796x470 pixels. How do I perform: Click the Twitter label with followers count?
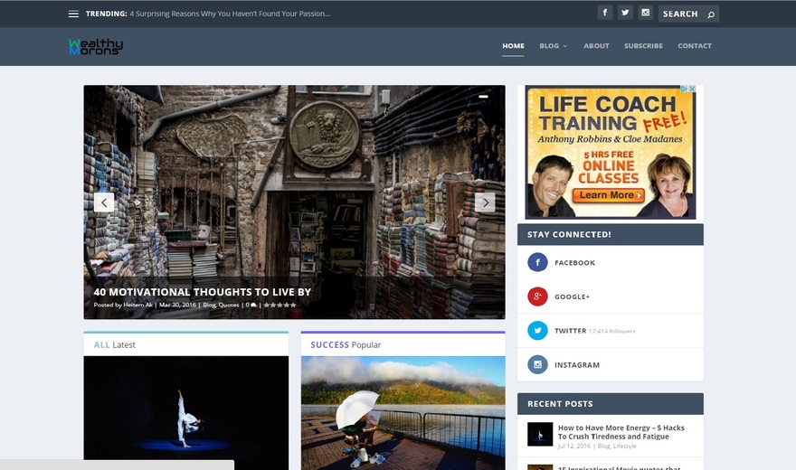[595, 331]
